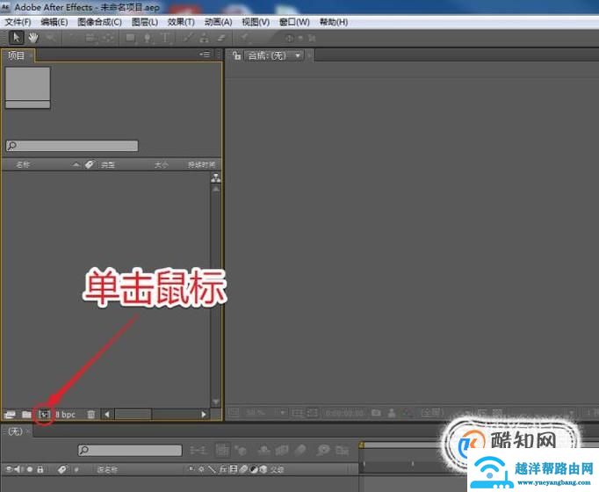Select the Eraser tool
This screenshot has height=492, width=599.
click(x=221, y=38)
